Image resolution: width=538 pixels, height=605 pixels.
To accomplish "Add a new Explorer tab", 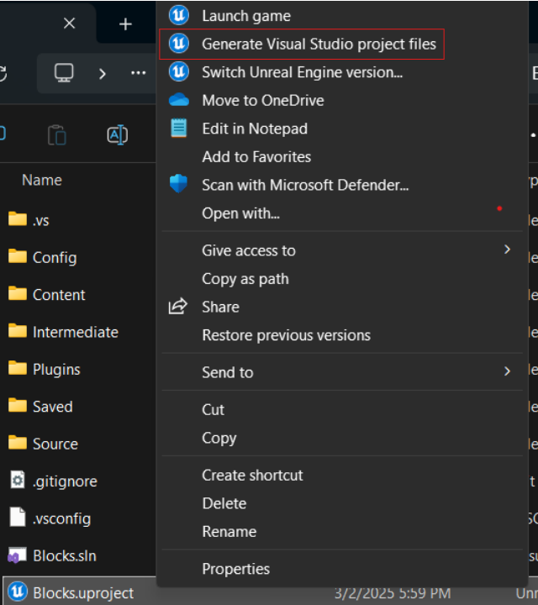I will point(125,24).
